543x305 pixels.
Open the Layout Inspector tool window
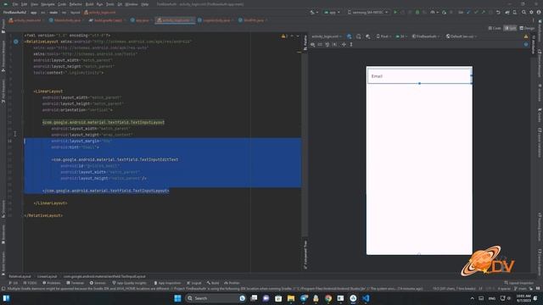(518, 283)
